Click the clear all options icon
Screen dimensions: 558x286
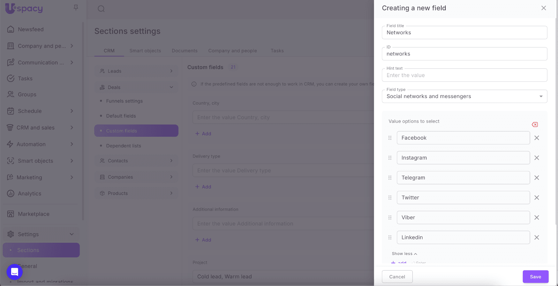535,125
